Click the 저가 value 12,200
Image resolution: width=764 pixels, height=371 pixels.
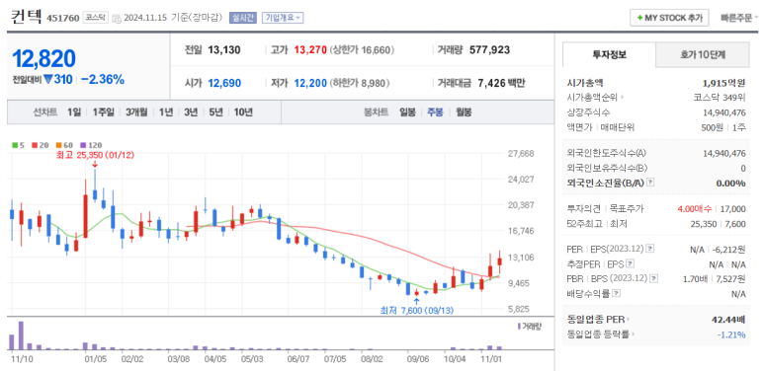click(x=310, y=83)
